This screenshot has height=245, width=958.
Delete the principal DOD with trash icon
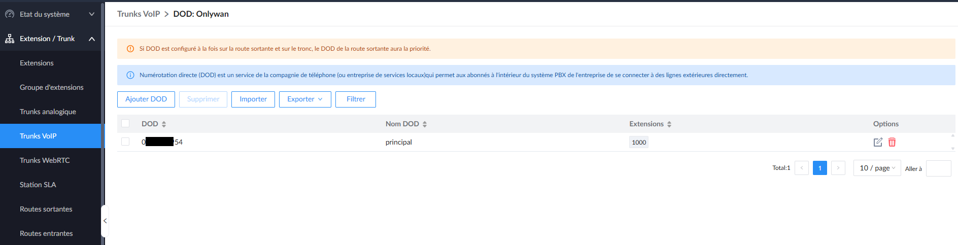pyautogui.click(x=892, y=142)
